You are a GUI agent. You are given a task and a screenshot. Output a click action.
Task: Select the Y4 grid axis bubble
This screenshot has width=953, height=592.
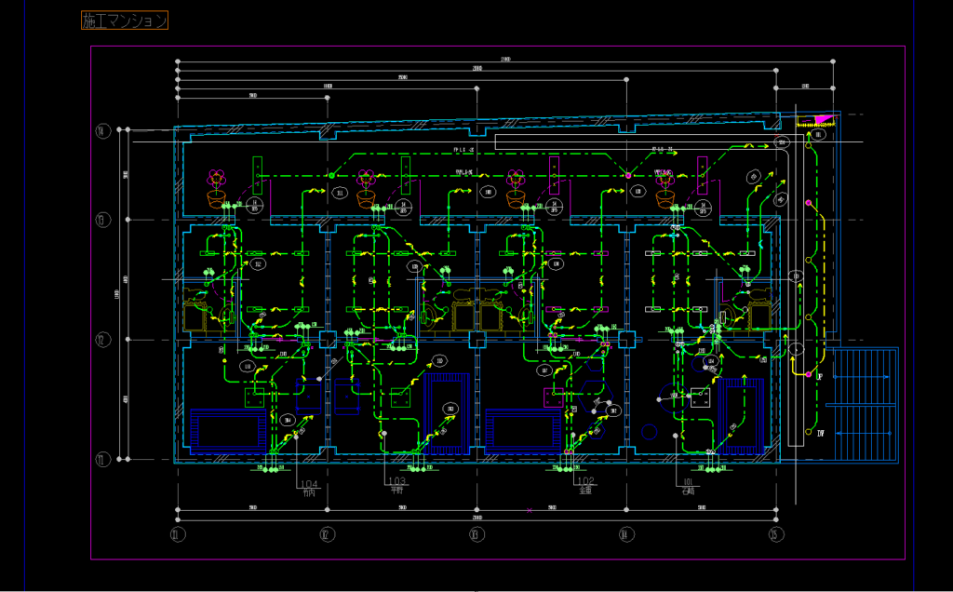point(102,130)
